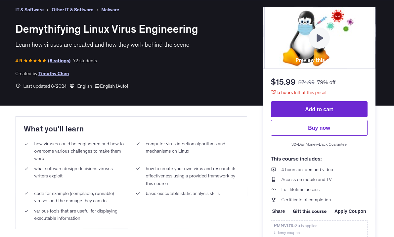Click 'Last updated 8/2024' text

[x=45, y=86]
